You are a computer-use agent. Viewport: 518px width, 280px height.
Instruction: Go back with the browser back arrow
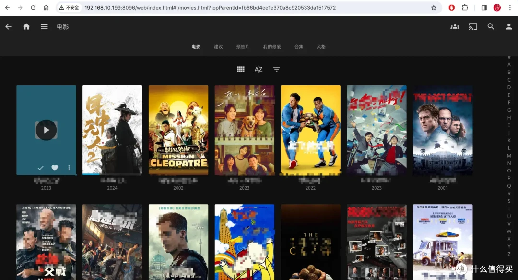[x=7, y=8]
